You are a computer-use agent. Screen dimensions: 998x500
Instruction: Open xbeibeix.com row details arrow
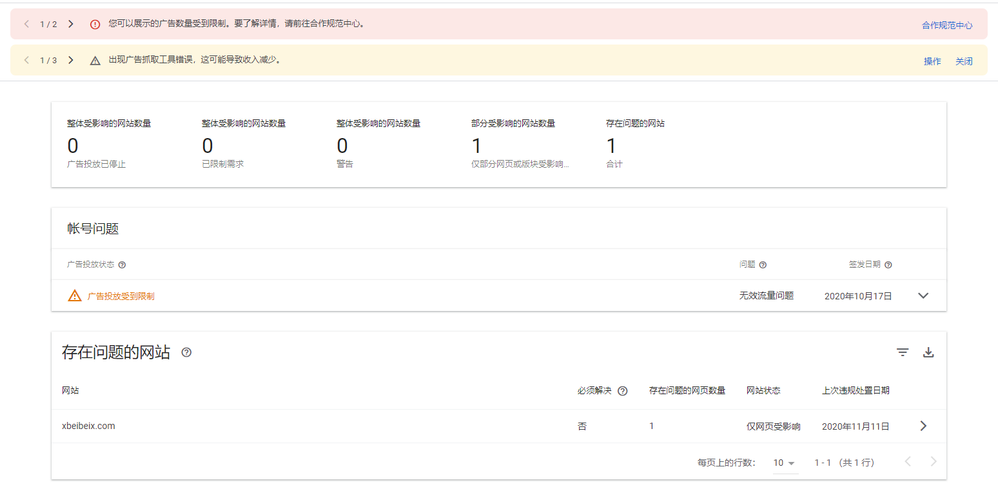pyautogui.click(x=923, y=426)
